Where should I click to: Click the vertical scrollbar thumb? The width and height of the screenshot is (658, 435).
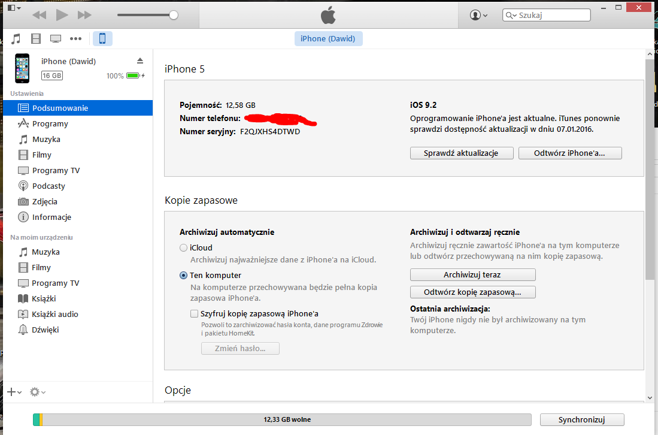tap(650, 169)
